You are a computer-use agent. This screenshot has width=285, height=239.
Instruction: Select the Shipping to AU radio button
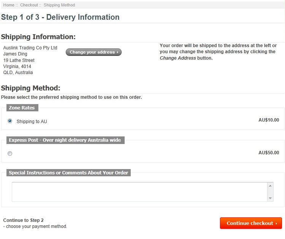[10, 121]
